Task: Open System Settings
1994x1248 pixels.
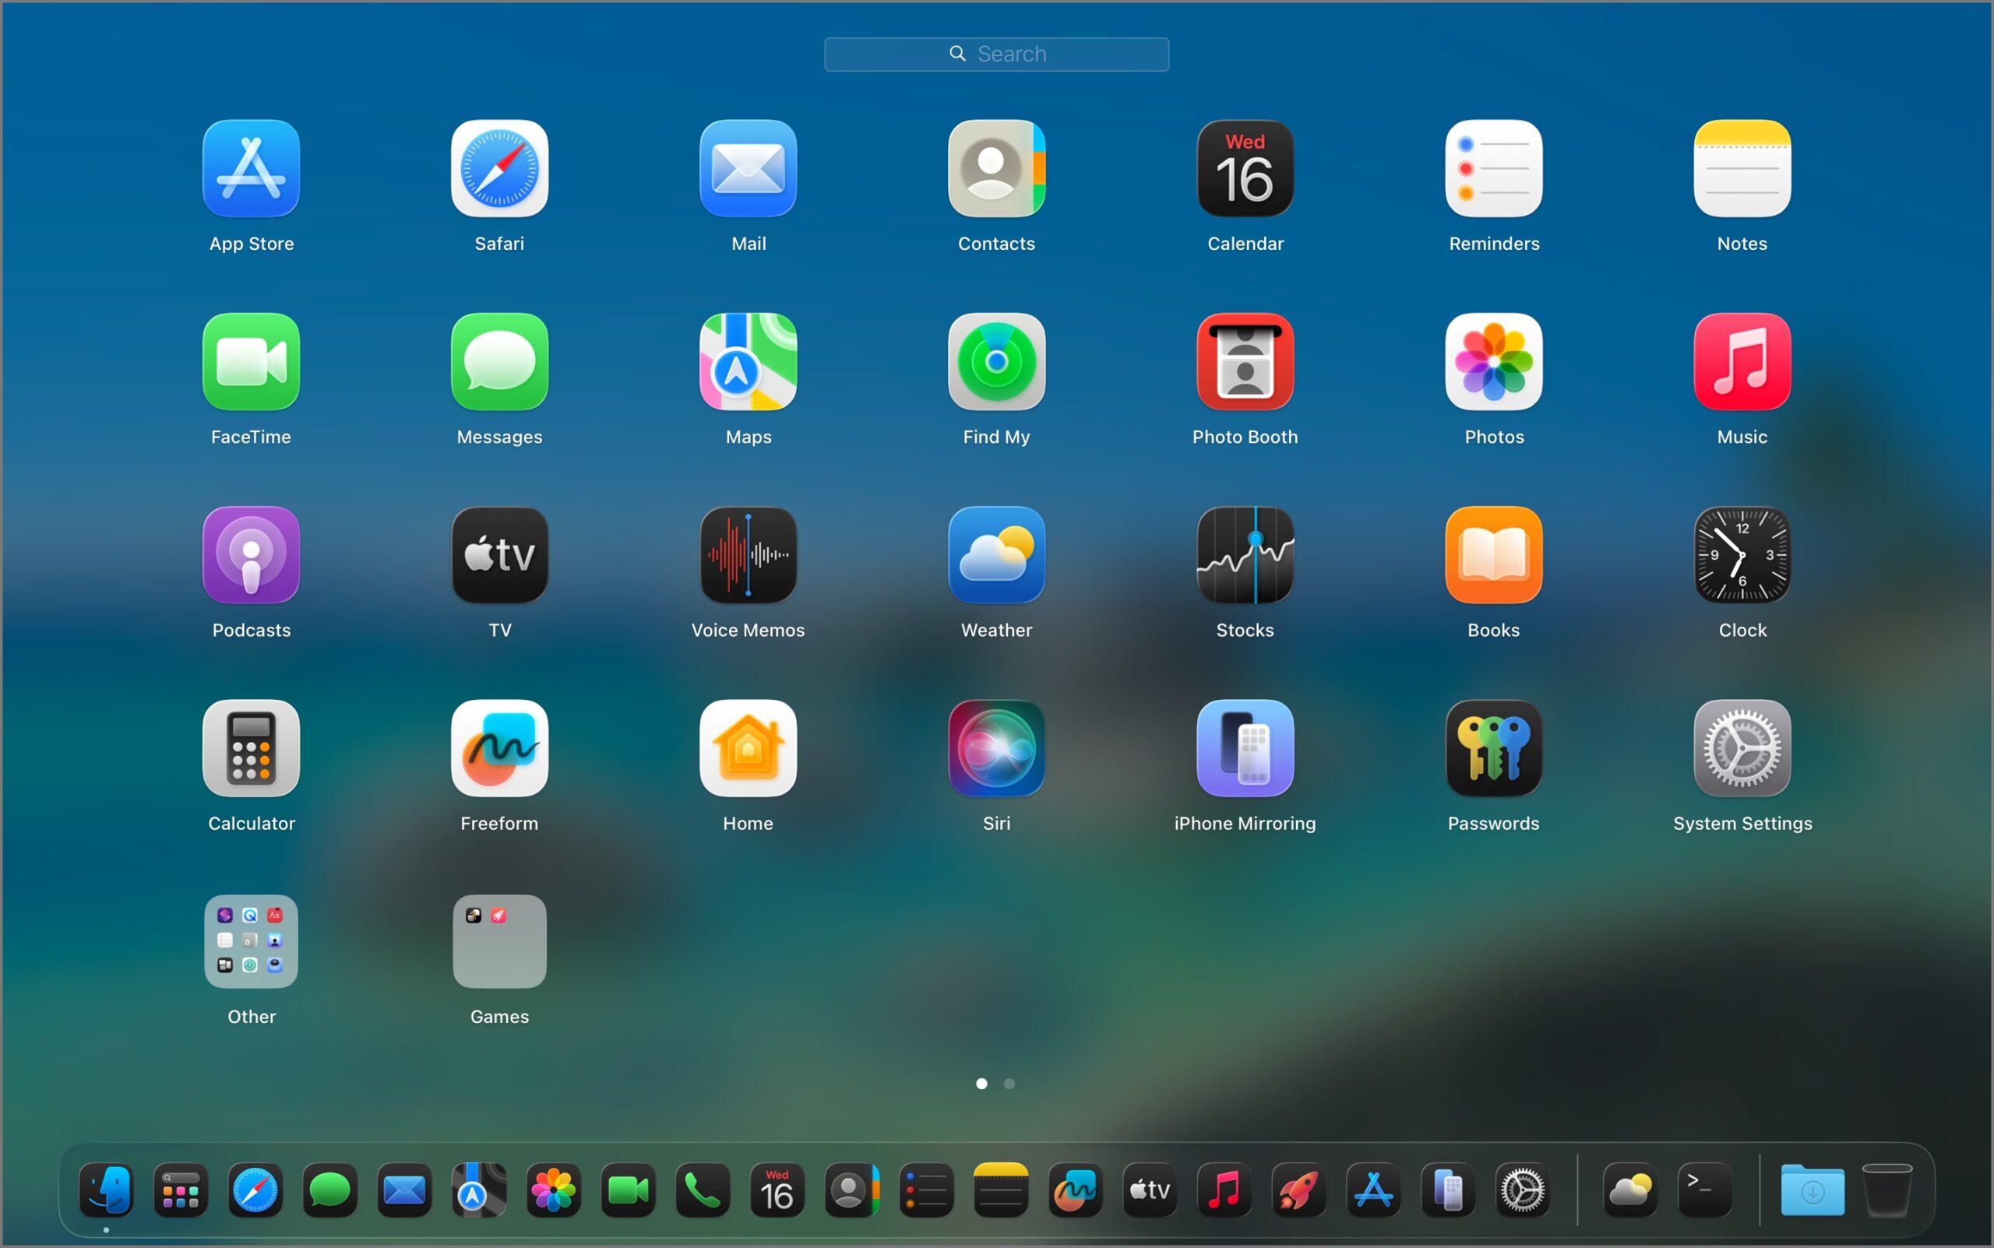Action: [x=1742, y=749]
